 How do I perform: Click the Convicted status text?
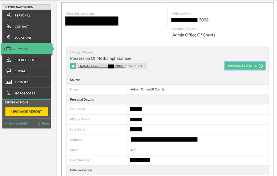click(134, 66)
